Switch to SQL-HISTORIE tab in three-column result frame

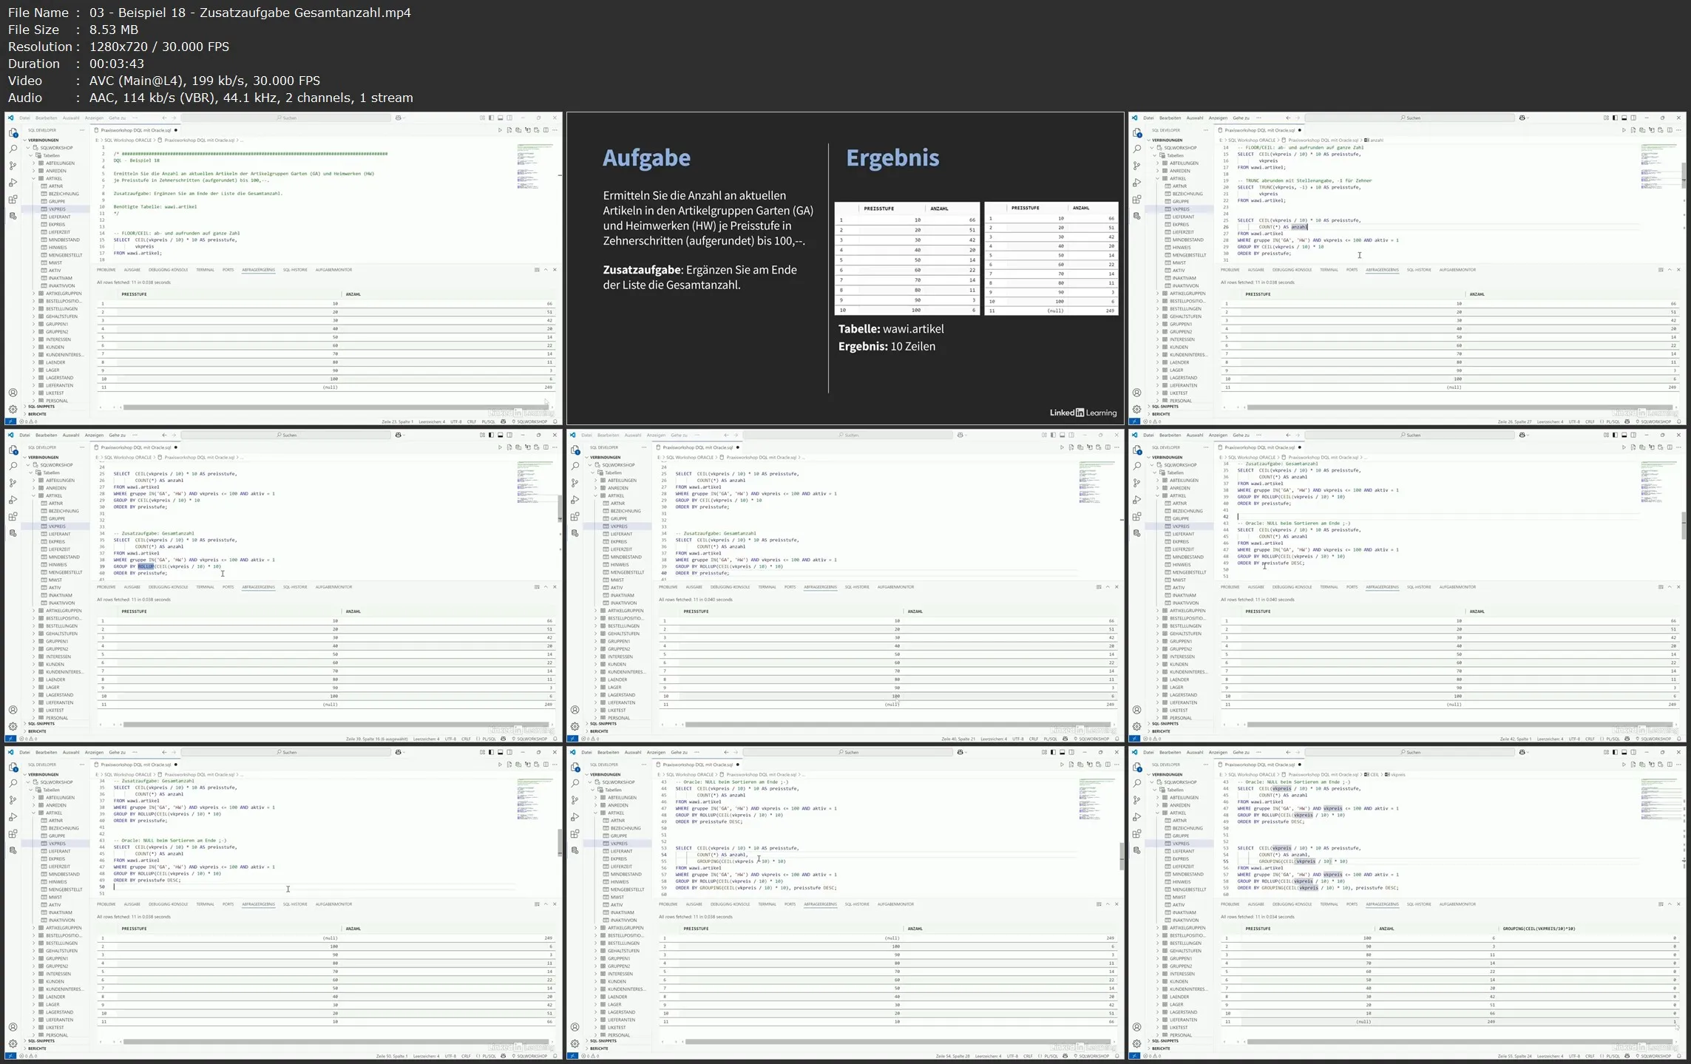click(1419, 904)
